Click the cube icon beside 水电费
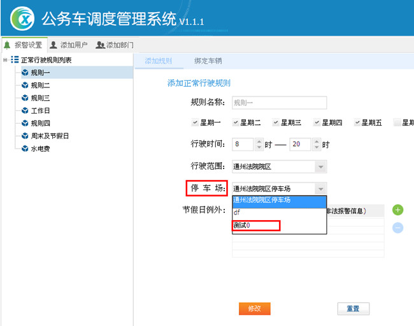Viewport: 414px width, 326px height. pyautogui.click(x=25, y=149)
